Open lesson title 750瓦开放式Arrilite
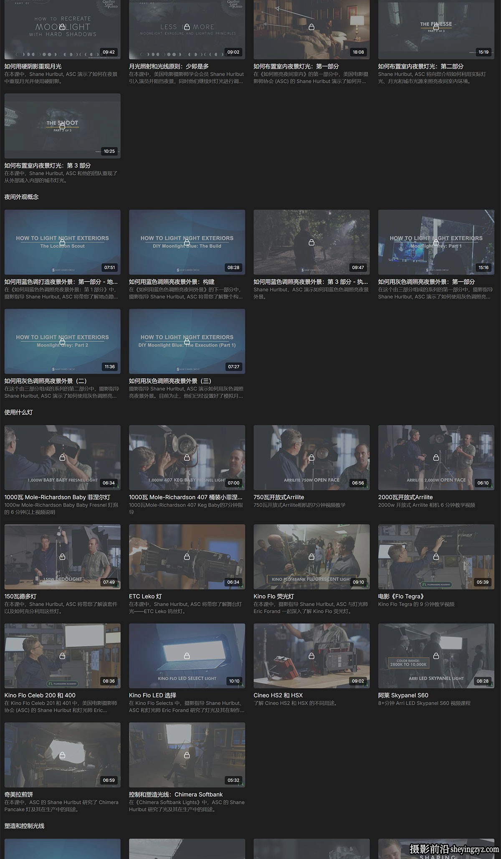 pos(278,497)
